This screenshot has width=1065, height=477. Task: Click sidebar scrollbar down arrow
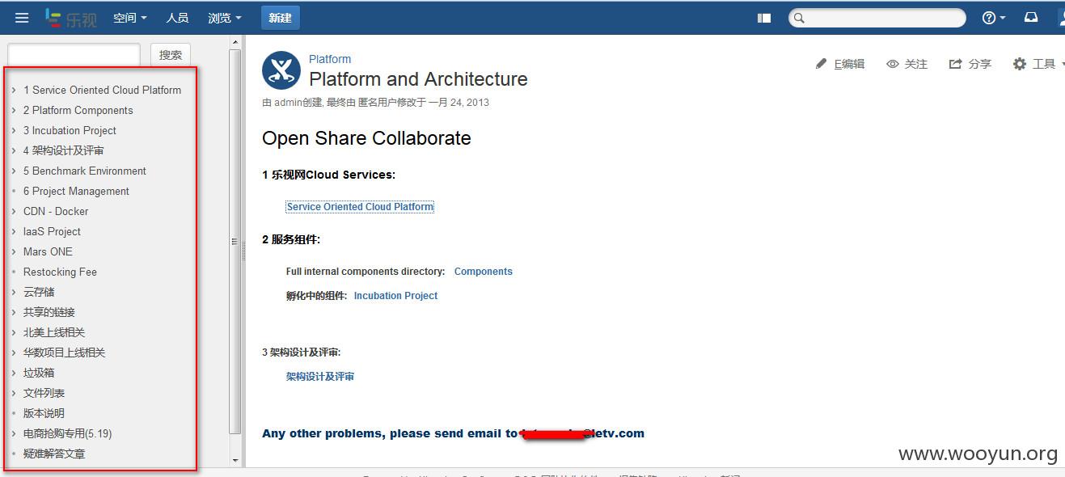point(235,460)
